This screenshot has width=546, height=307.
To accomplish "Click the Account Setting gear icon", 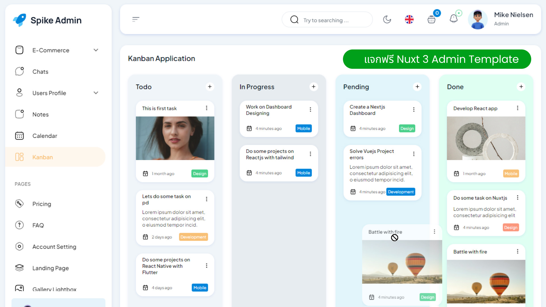I will 19,246.
